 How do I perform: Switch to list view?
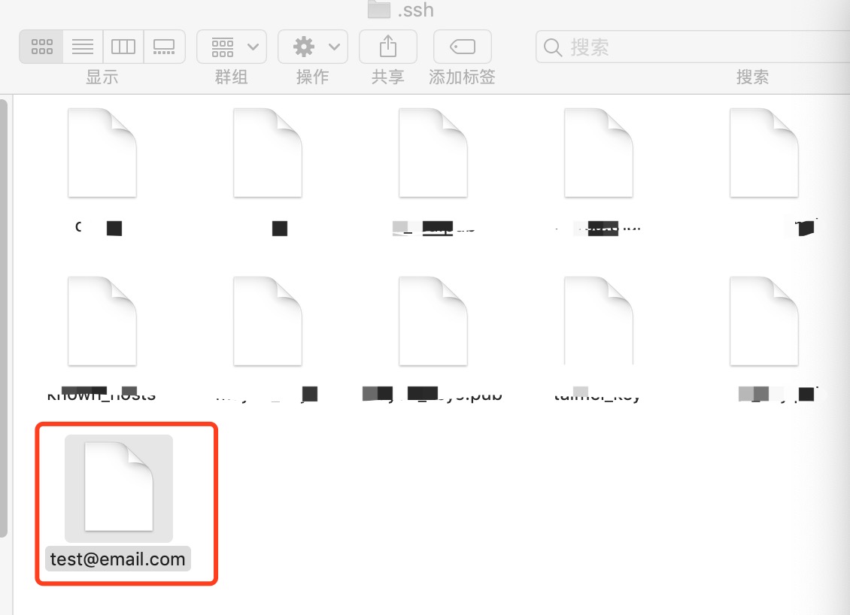point(82,47)
